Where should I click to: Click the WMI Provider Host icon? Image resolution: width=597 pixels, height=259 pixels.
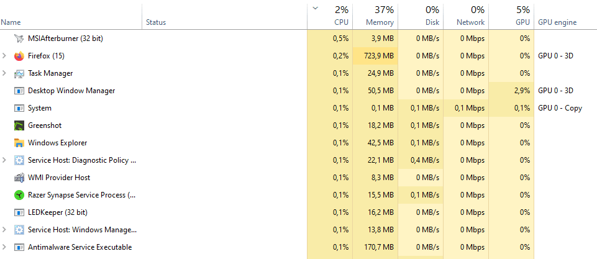coord(19,178)
